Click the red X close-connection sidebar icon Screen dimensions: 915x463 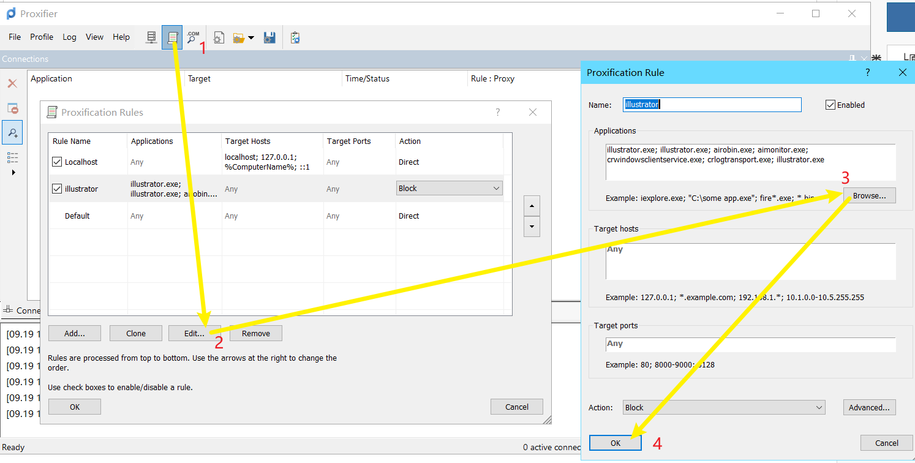pos(12,83)
